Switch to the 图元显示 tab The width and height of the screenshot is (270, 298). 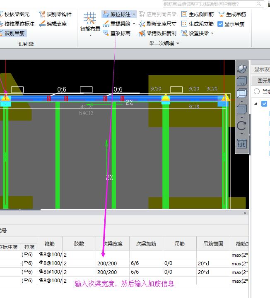click(x=263, y=81)
